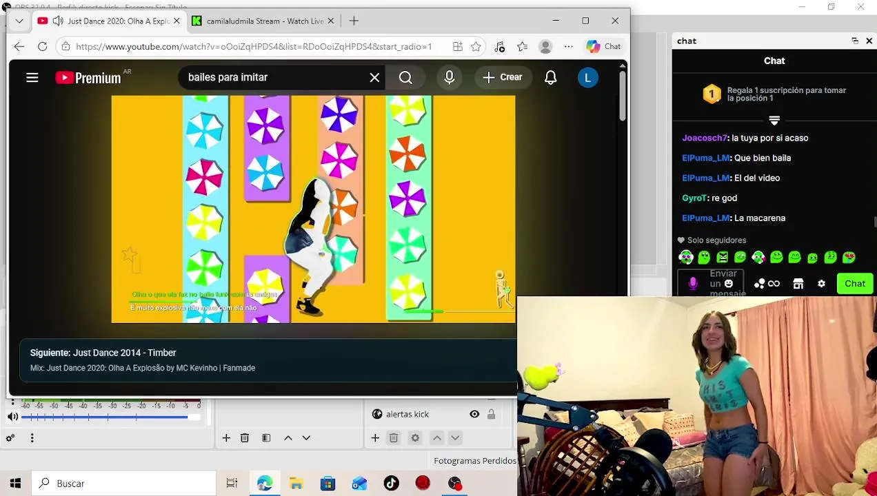Click the purple microphone icon in chat
Viewport: 877px width, 496px height.
click(693, 284)
